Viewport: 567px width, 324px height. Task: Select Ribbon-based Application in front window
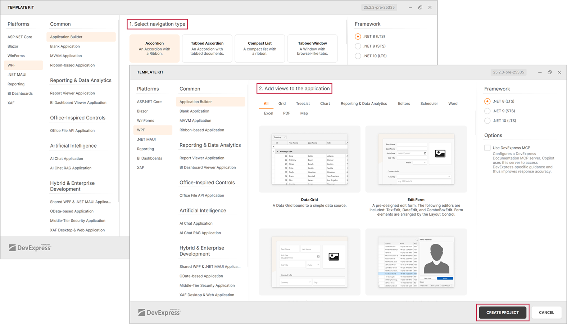click(202, 130)
